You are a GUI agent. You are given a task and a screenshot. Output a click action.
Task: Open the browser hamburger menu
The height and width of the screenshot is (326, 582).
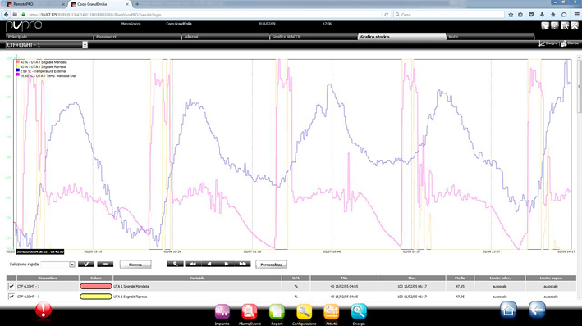click(x=576, y=15)
